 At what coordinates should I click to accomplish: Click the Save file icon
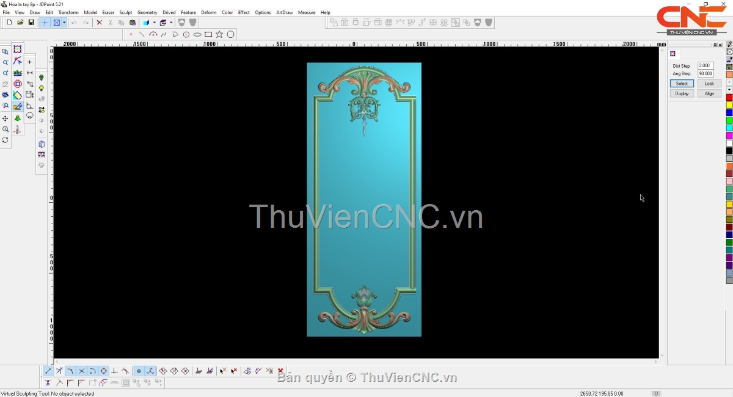[x=31, y=23]
